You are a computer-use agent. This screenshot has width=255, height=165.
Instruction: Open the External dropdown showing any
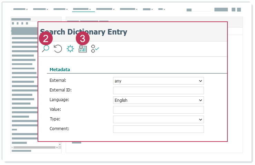tap(158, 81)
